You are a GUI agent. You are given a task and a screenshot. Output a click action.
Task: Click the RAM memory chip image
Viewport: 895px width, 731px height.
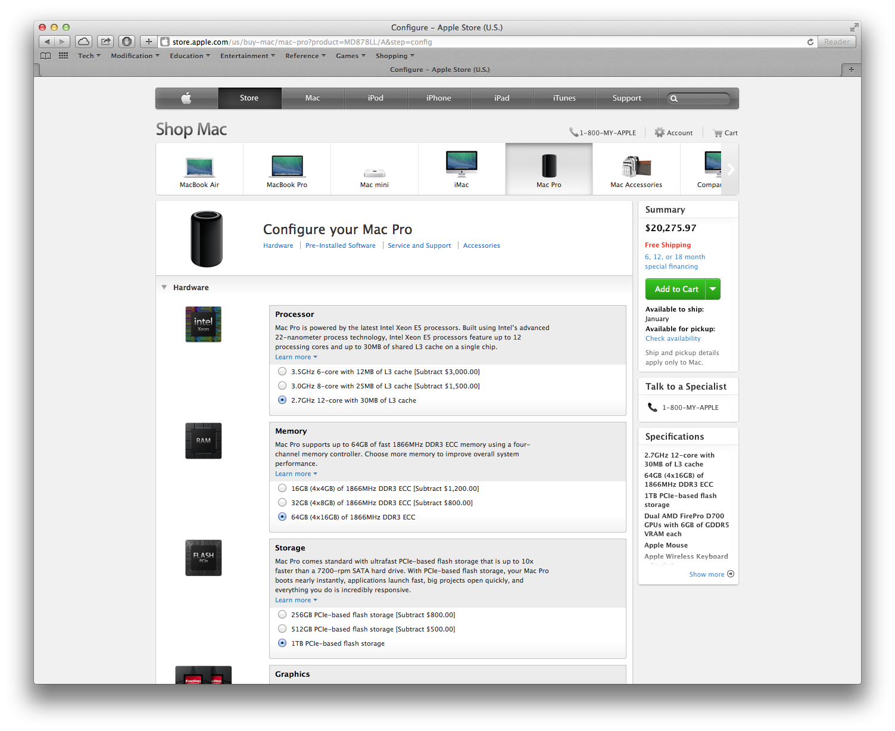click(204, 441)
